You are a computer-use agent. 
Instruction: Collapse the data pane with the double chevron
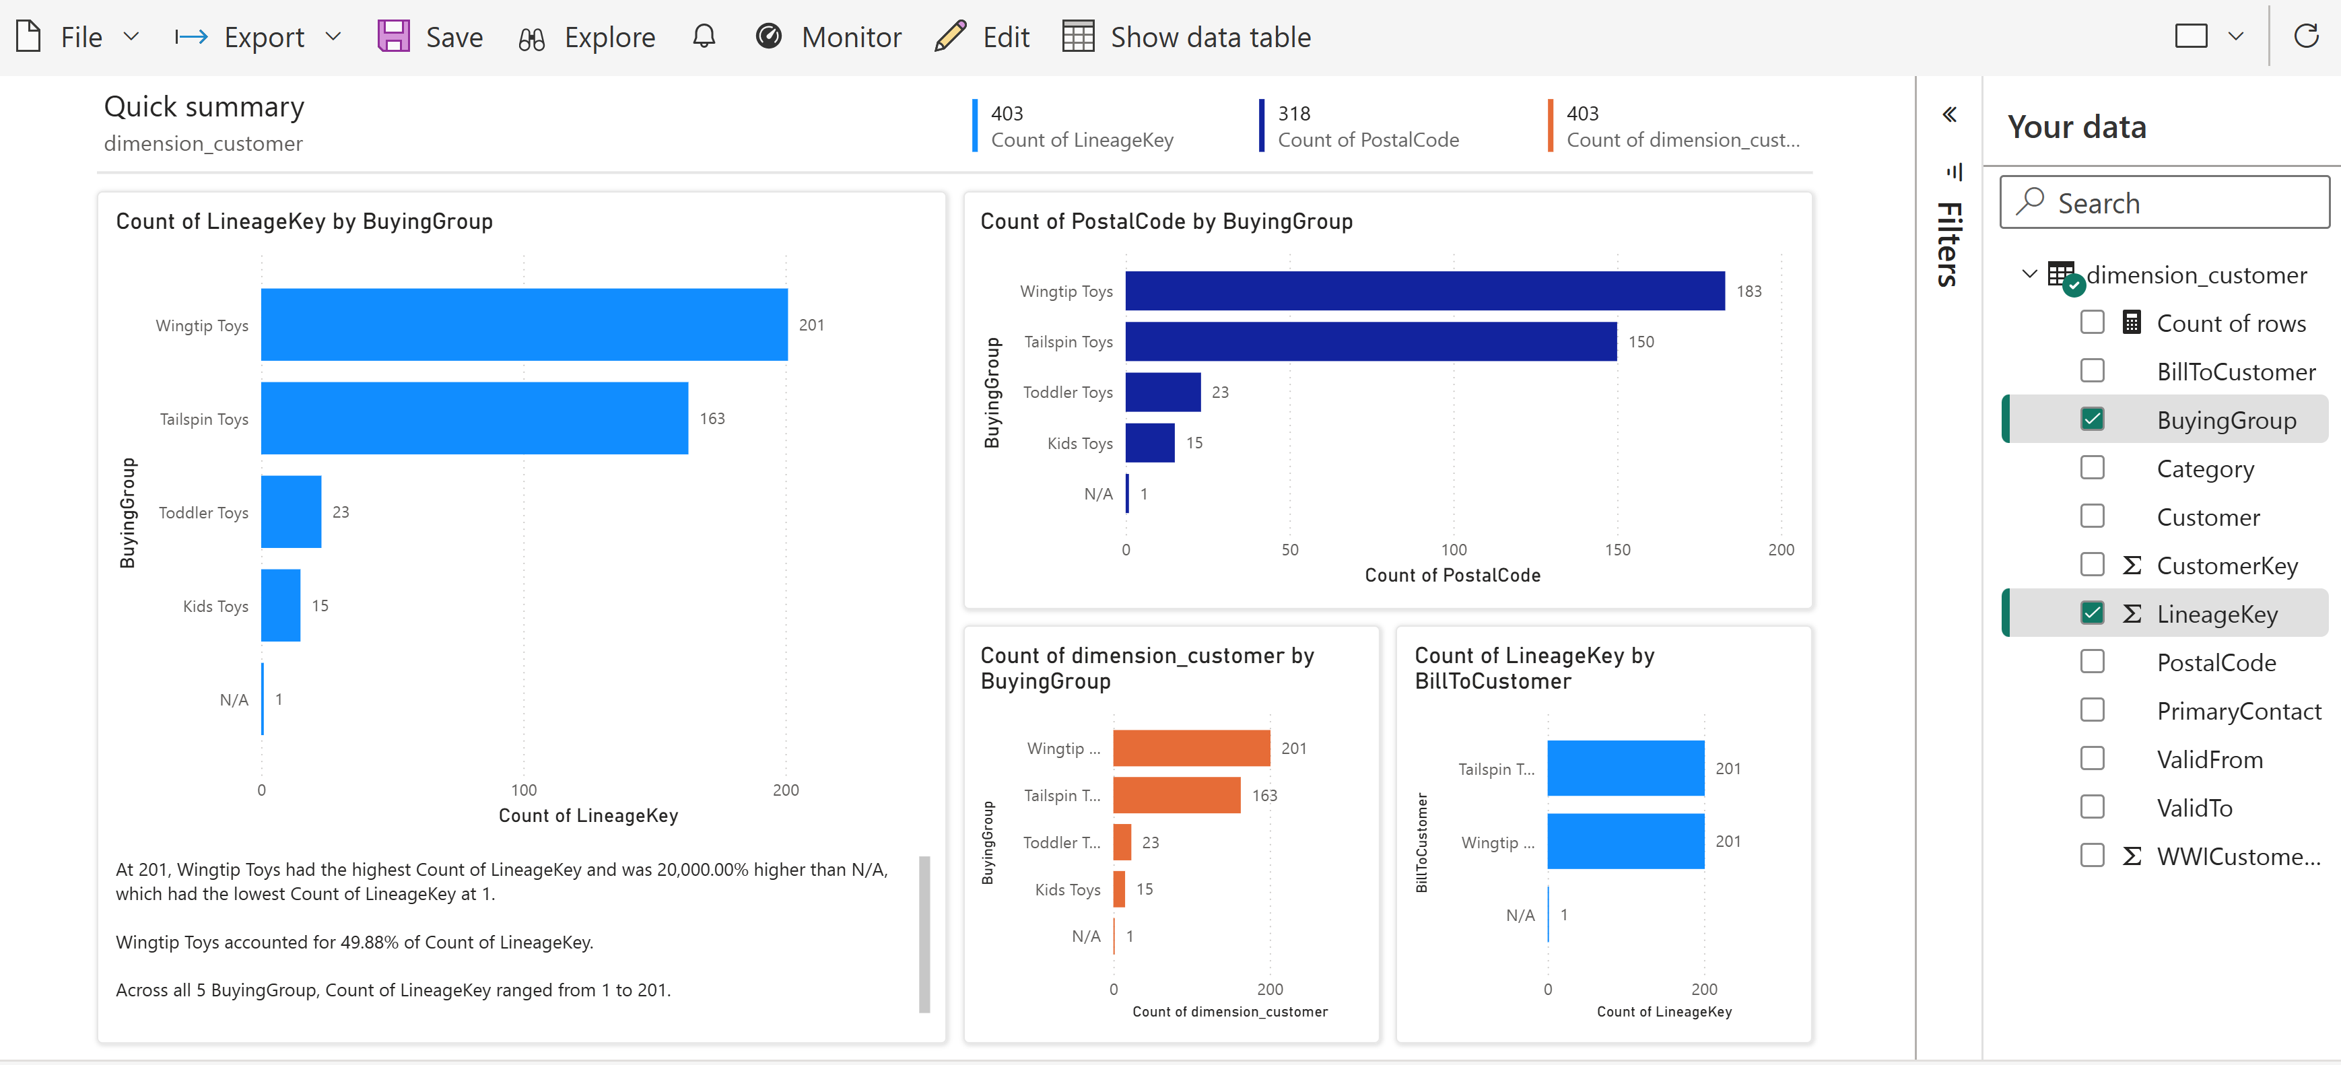(1949, 114)
